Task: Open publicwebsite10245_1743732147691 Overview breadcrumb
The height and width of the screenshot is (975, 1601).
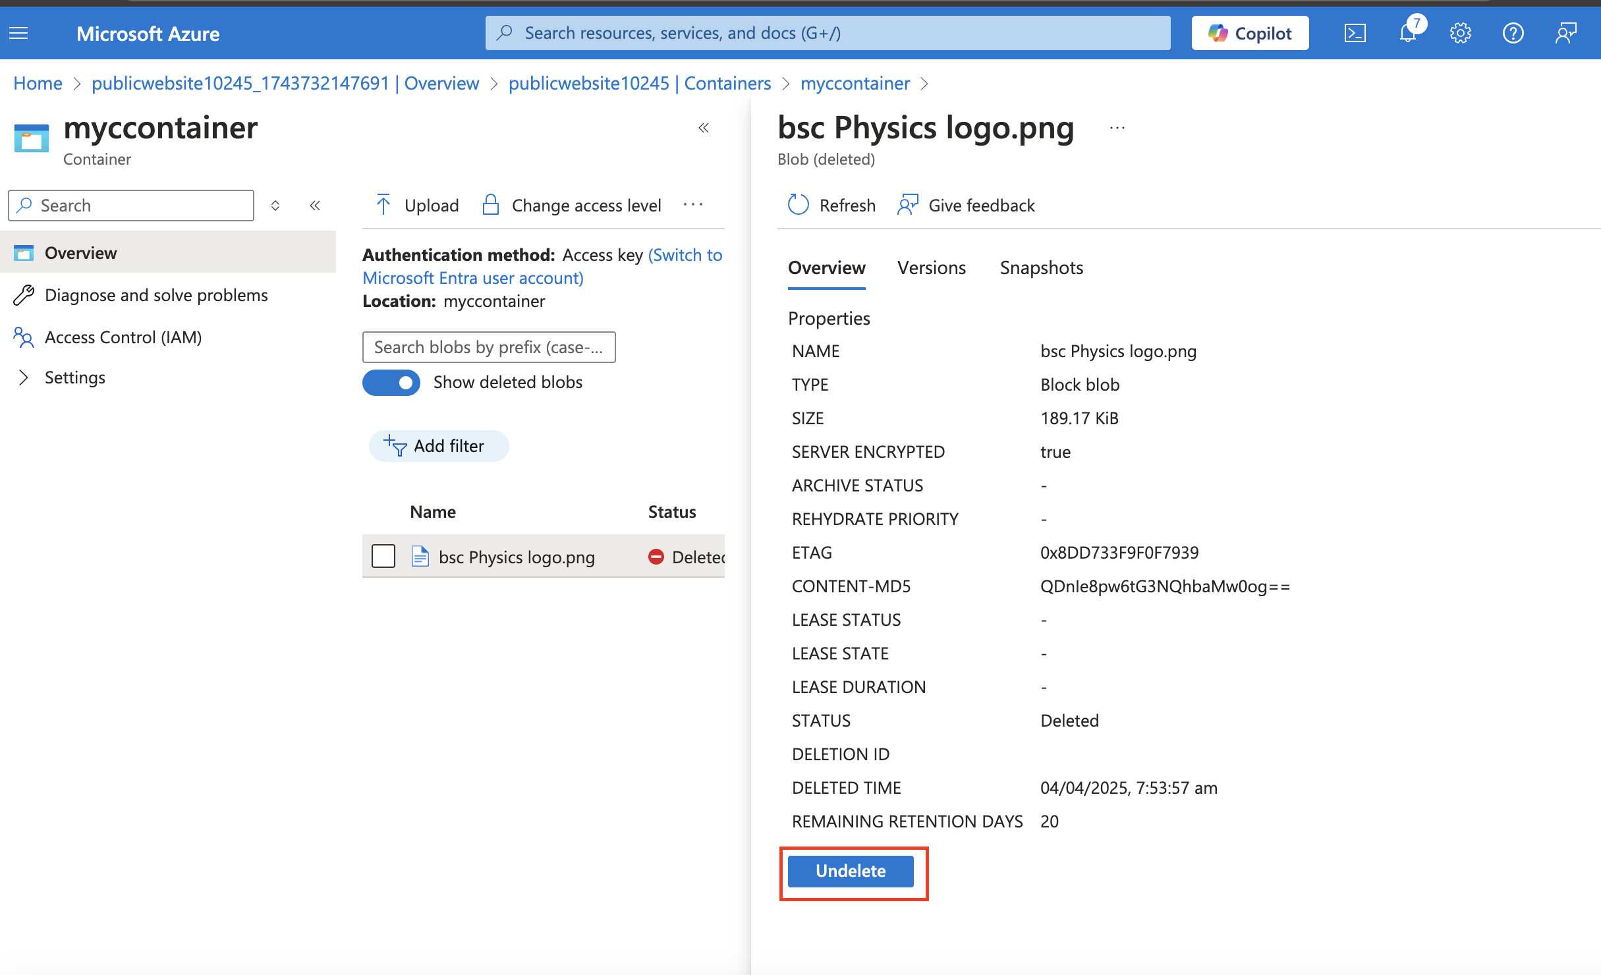Action: click(x=285, y=83)
